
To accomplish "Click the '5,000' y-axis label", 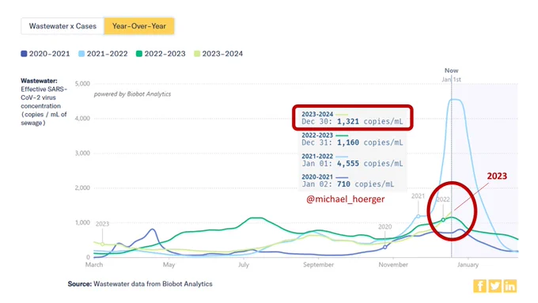I will pos(82,84).
